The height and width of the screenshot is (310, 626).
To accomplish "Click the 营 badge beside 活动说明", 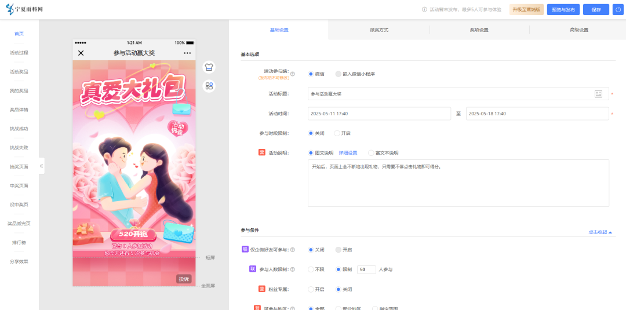I will [x=262, y=152].
